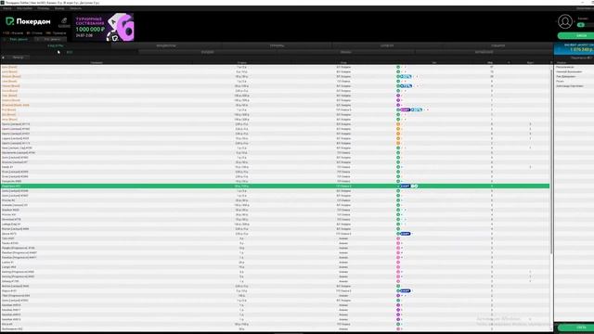Select the active green-labeled cash games tab

coord(56,45)
